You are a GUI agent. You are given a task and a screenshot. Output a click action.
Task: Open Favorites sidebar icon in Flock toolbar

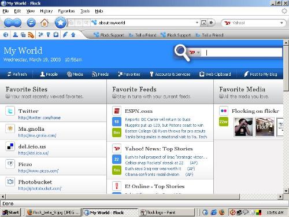40,35
